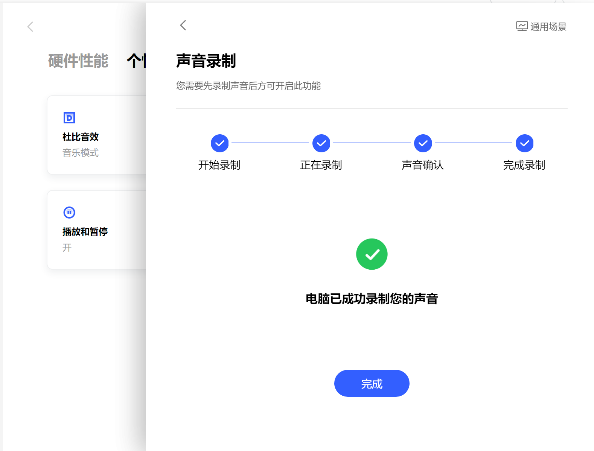Click the 您需要先录制声音后方可开启此功能 hint text
Screen dimensions: 594x451
coord(248,86)
